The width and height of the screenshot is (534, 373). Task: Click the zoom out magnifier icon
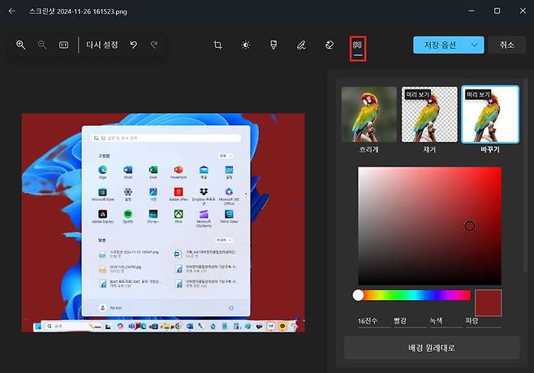[42, 46]
